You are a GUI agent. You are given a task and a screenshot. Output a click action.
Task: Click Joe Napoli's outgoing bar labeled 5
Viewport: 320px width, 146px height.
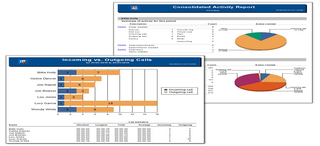[80, 85]
